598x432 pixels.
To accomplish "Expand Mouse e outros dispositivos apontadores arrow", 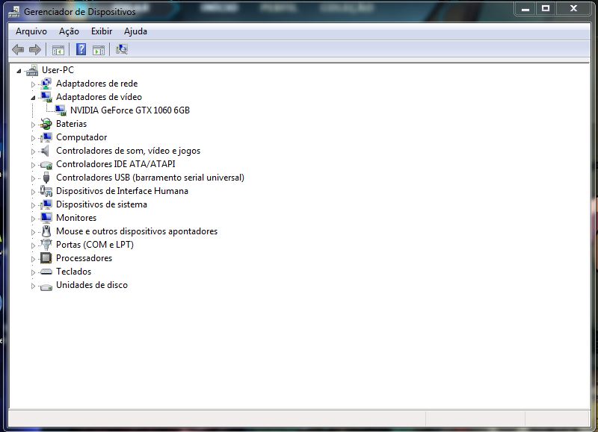I will tap(33, 232).
